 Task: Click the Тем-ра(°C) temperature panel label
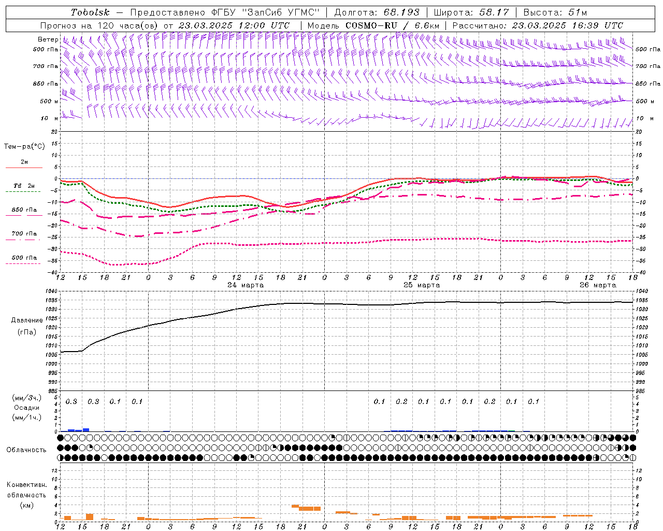(x=24, y=147)
